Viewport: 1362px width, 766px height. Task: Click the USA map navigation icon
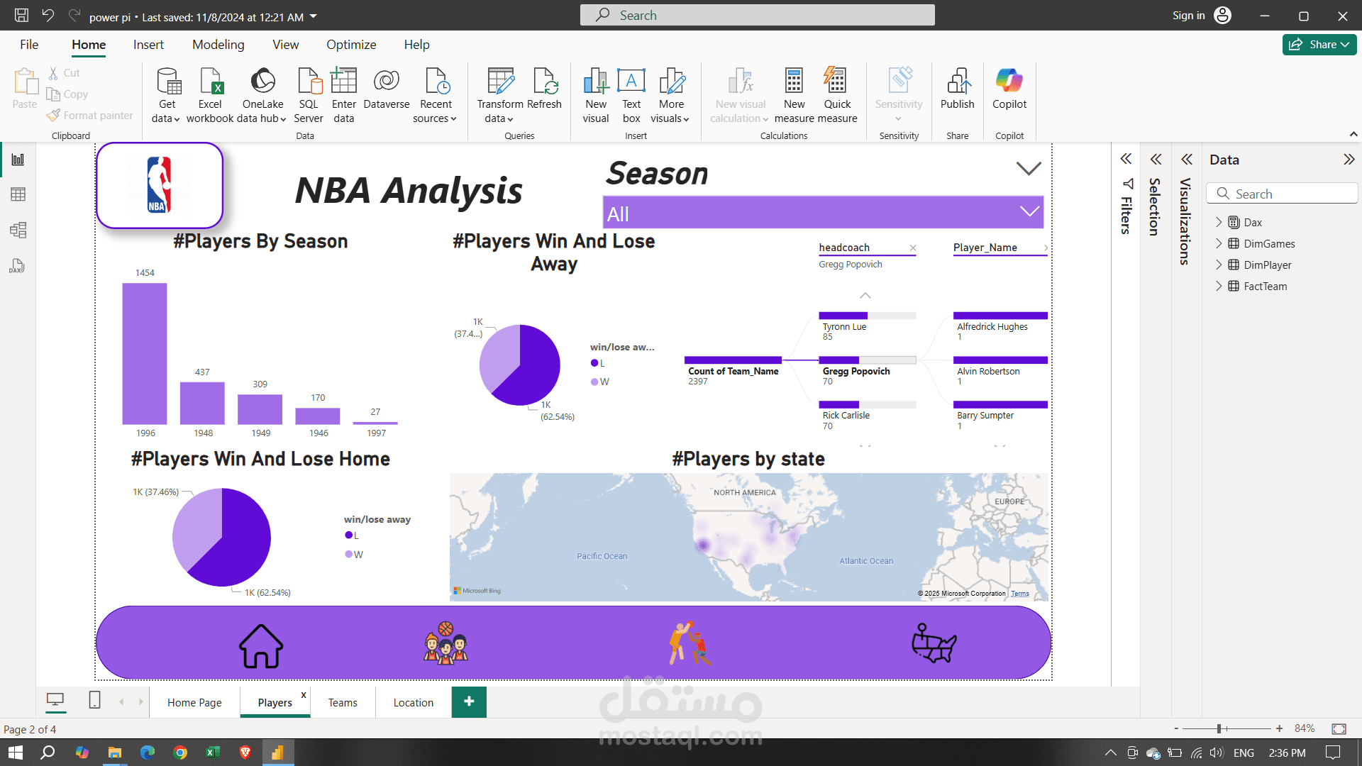click(x=934, y=643)
